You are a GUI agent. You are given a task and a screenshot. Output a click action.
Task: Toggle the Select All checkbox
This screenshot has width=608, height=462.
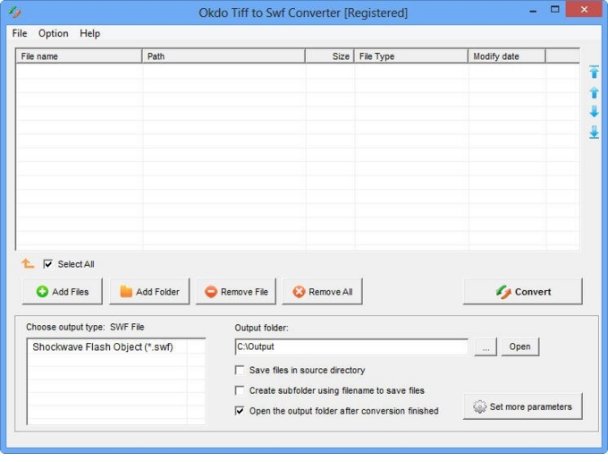click(x=47, y=264)
